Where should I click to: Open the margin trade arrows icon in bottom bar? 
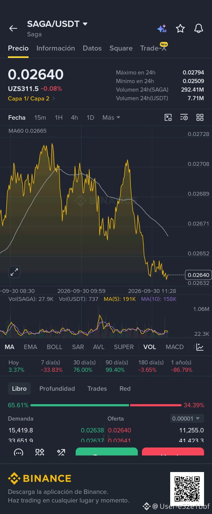[61, 452]
